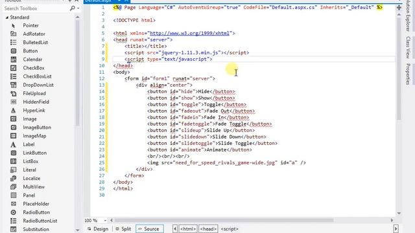The width and height of the screenshot is (415, 233).
Task: Select the Image control icon
Action: [13, 119]
